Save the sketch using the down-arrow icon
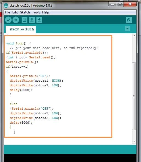 (39, 20)
